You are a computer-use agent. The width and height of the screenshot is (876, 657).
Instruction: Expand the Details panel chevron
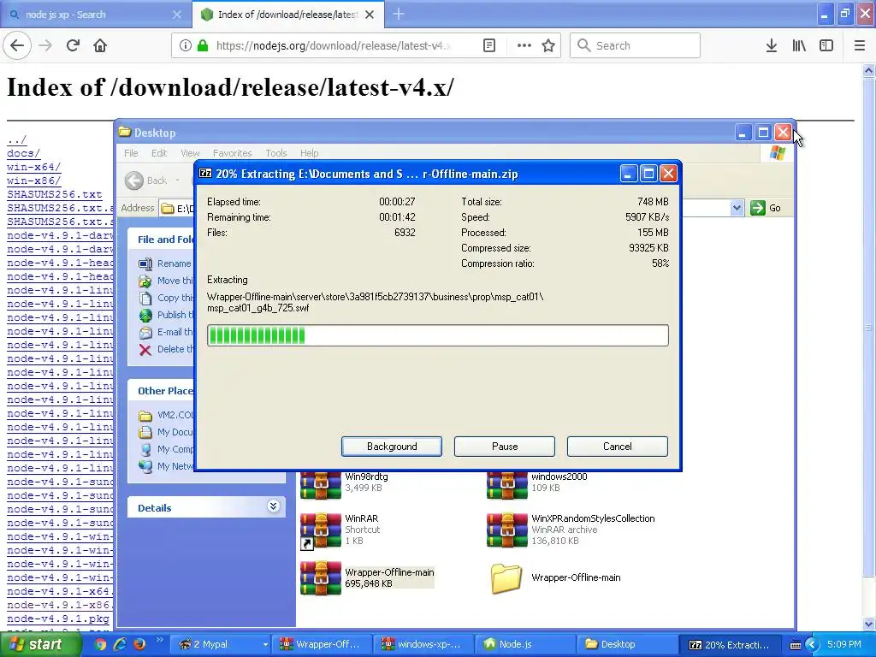tap(273, 506)
